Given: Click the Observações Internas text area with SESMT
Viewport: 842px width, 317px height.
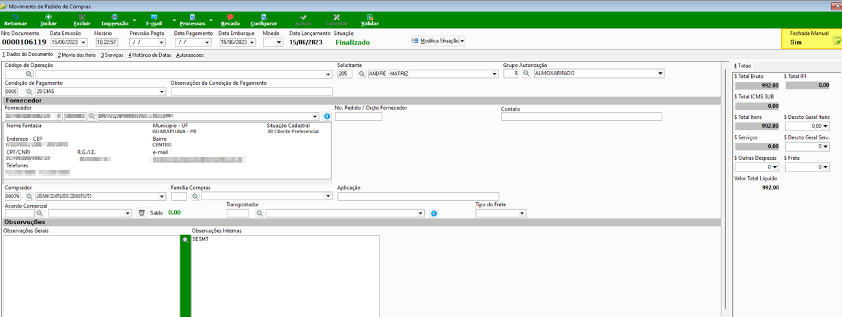Looking at the screenshot, I should tap(285, 276).
